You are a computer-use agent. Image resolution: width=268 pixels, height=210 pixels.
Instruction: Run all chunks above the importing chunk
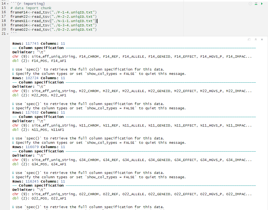point(256,3)
